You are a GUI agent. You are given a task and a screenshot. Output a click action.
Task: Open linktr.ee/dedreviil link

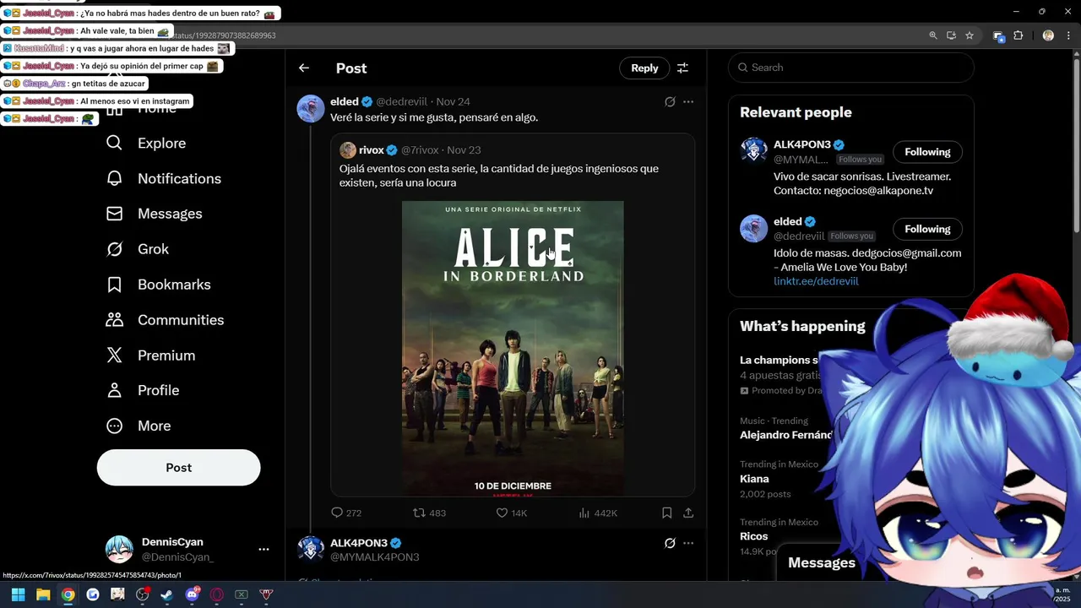816,281
